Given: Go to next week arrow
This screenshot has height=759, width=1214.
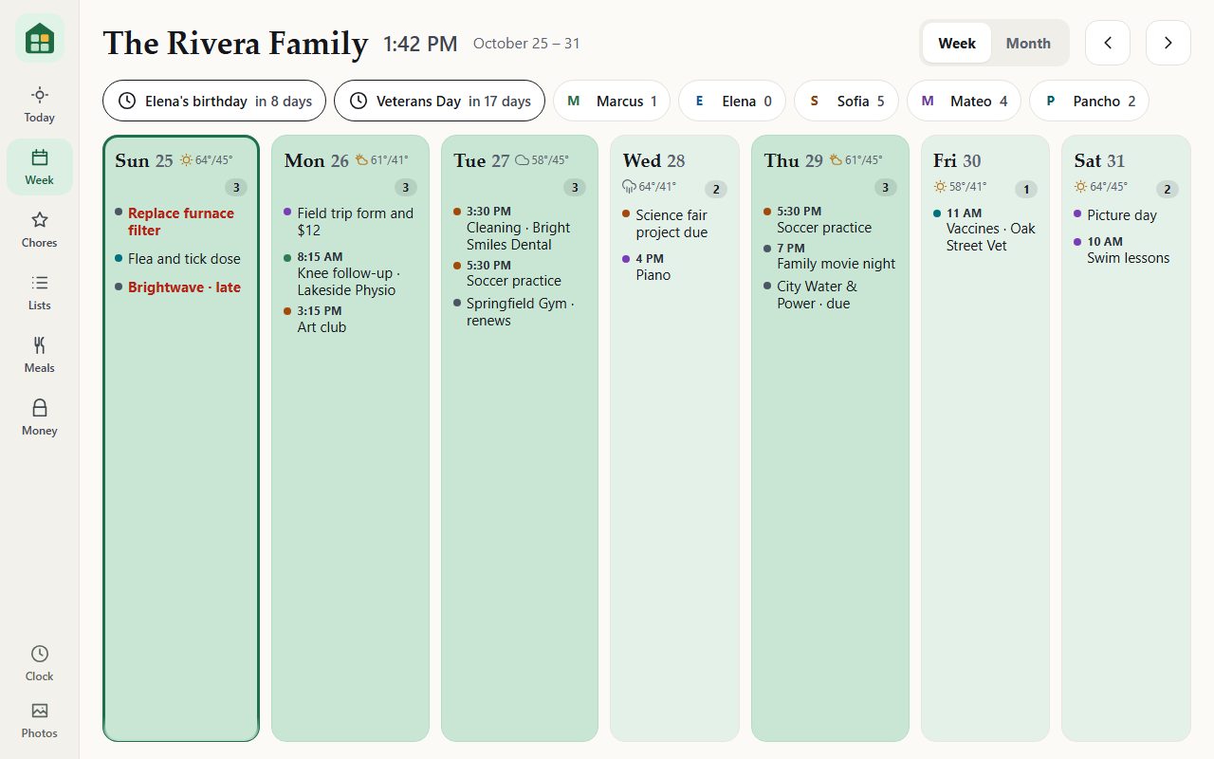Looking at the screenshot, I should pos(1168,43).
